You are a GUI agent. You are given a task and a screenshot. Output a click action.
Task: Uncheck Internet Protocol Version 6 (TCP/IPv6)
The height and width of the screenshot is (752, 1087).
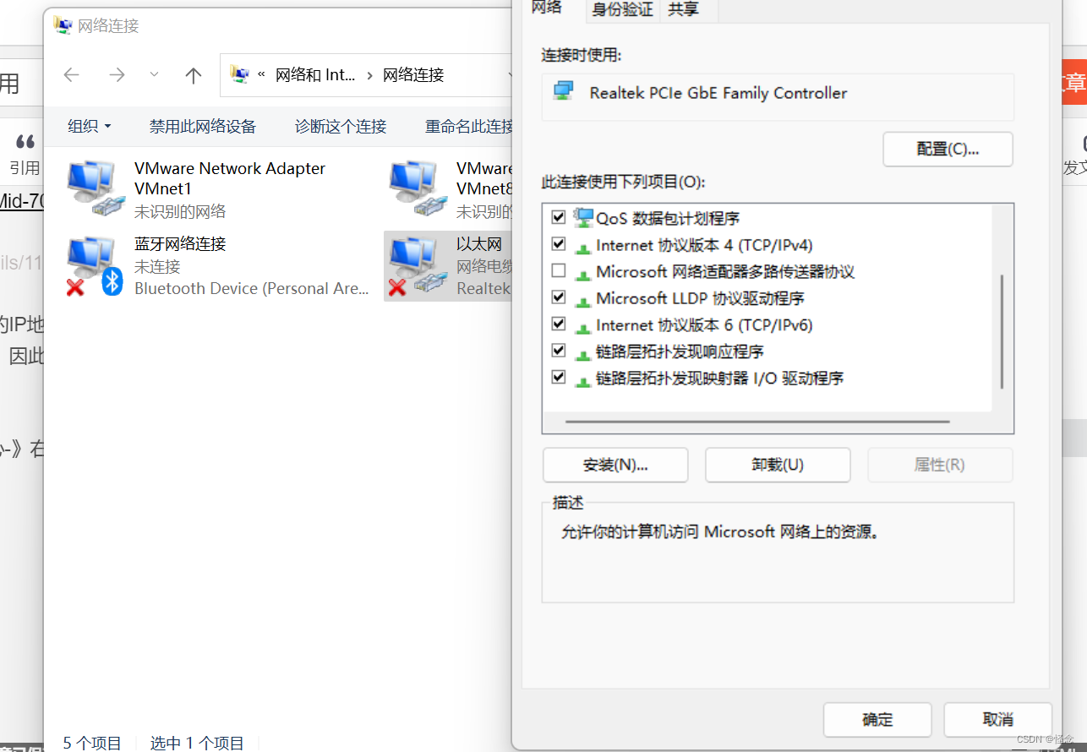pyautogui.click(x=558, y=324)
